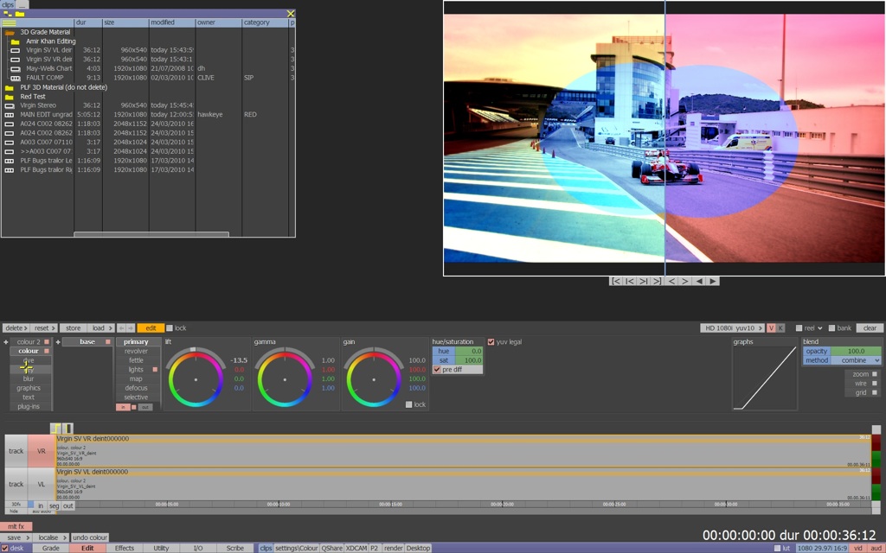Click the yellow list icon in clips browser
The image size is (886, 553).
9,23
